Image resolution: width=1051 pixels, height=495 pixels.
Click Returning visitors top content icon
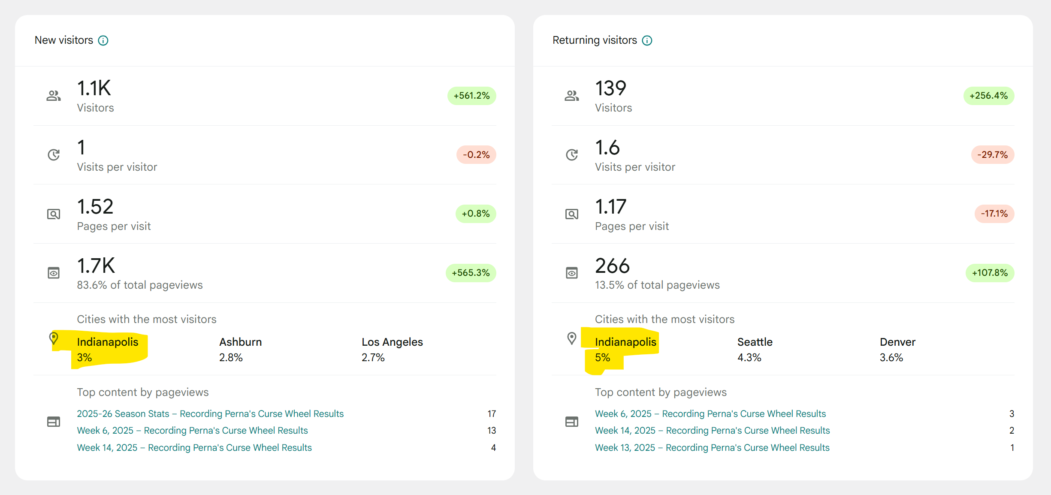tap(572, 422)
